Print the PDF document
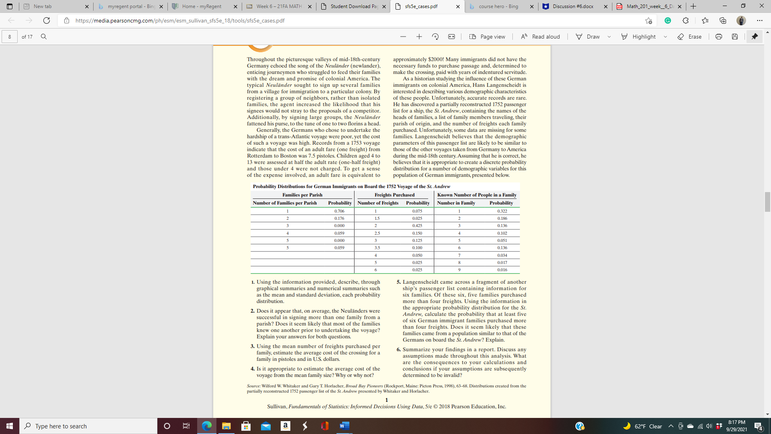Image resolution: width=771 pixels, height=434 pixels. [x=718, y=37]
